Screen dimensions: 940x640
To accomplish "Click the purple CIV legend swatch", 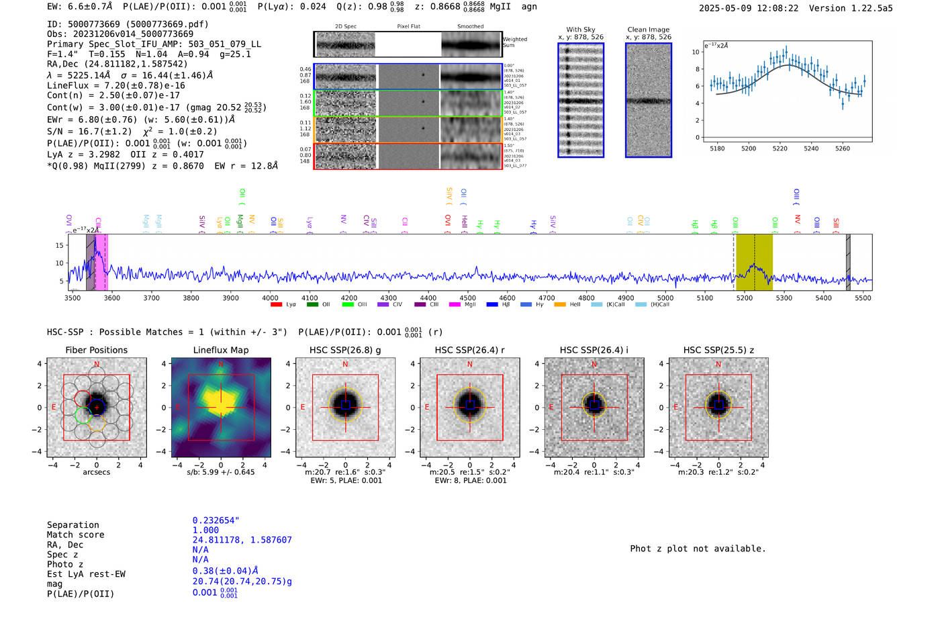I will pyautogui.click(x=383, y=305).
